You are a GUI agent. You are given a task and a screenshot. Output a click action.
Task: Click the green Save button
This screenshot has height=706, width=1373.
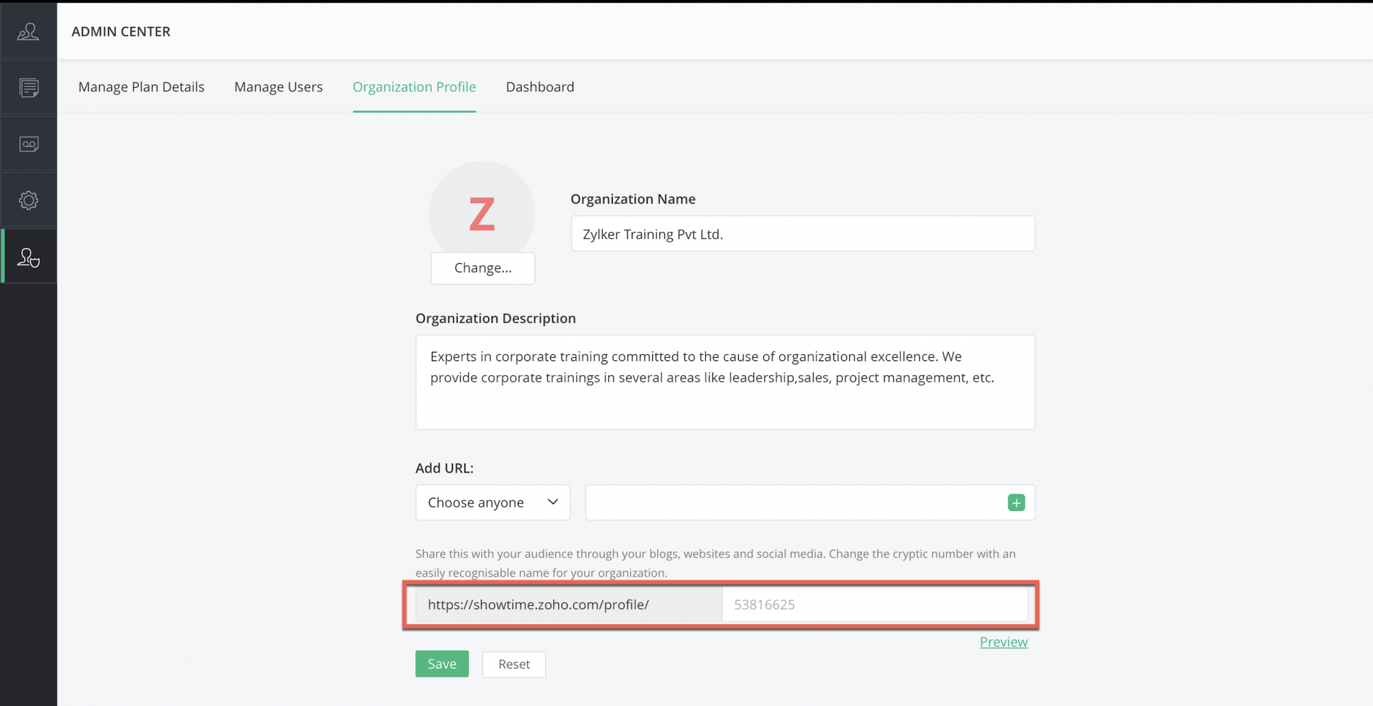pos(441,664)
